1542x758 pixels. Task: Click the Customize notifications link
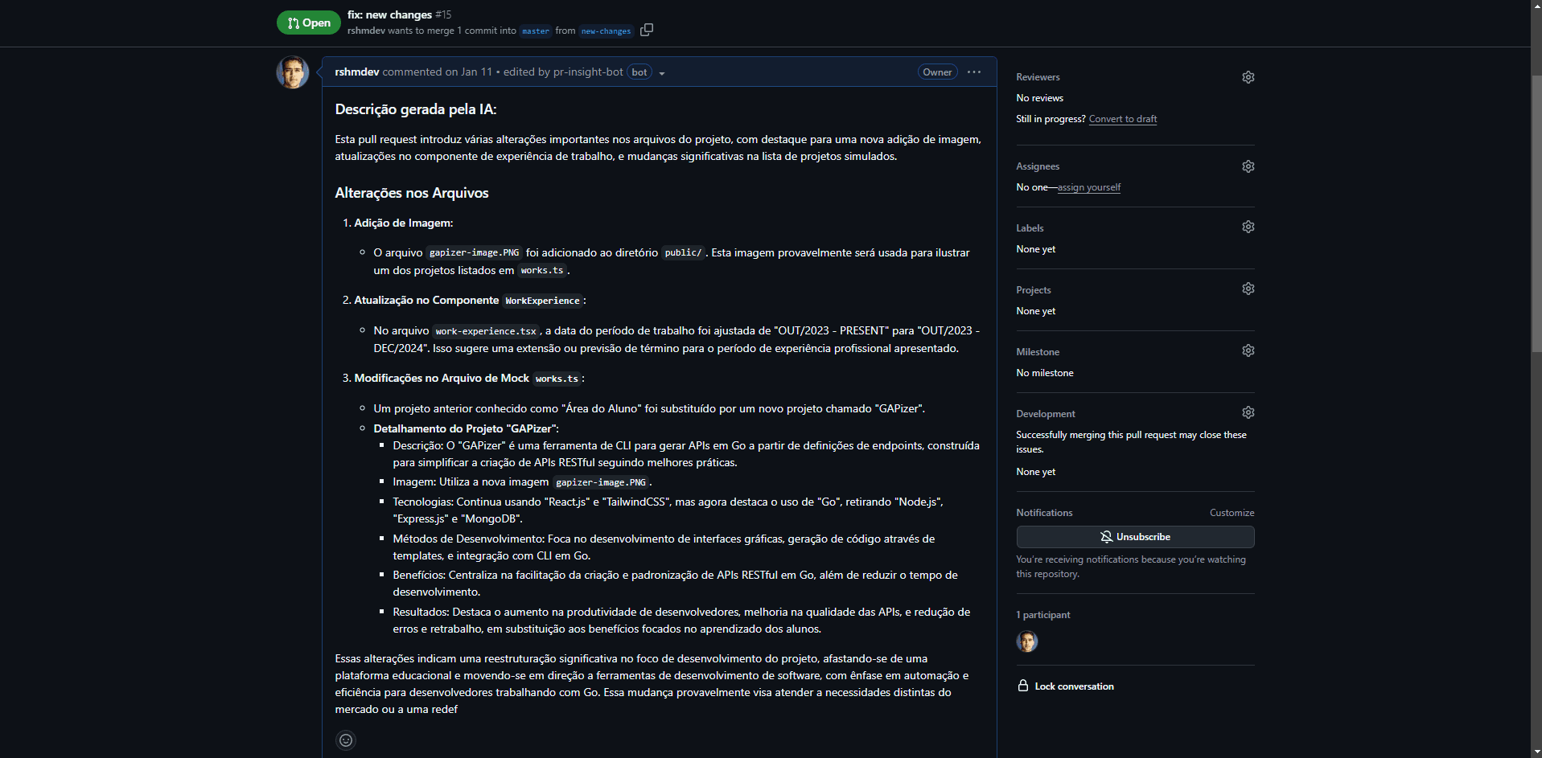[x=1232, y=513]
